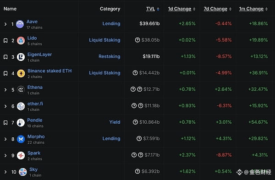Click the Sky protocol logo icon

tap(23, 172)
